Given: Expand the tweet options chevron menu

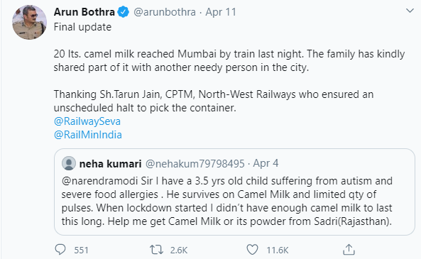Looking at the screenshot, I should coord(410,11).
